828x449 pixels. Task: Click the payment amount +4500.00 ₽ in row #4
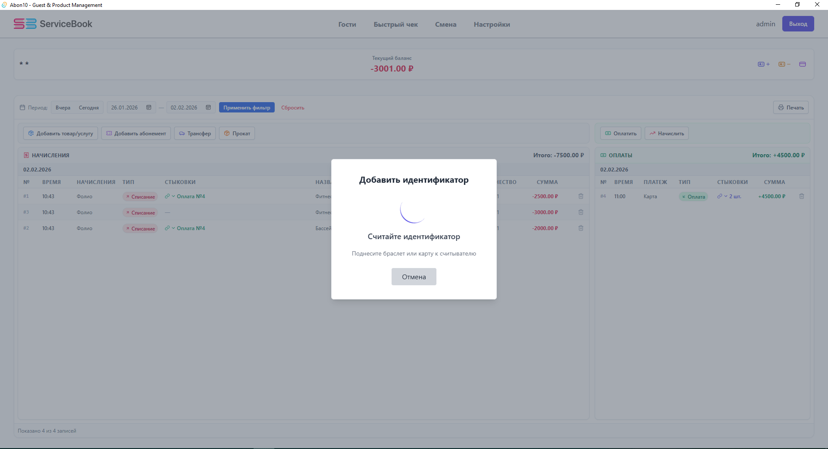pos(772,196)
